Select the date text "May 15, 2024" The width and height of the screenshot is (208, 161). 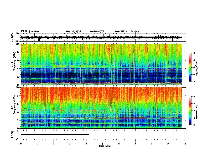click(73, 32)
